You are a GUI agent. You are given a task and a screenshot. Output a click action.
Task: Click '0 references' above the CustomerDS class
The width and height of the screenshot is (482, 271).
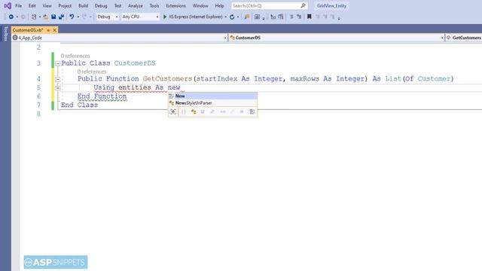point(75,56)
